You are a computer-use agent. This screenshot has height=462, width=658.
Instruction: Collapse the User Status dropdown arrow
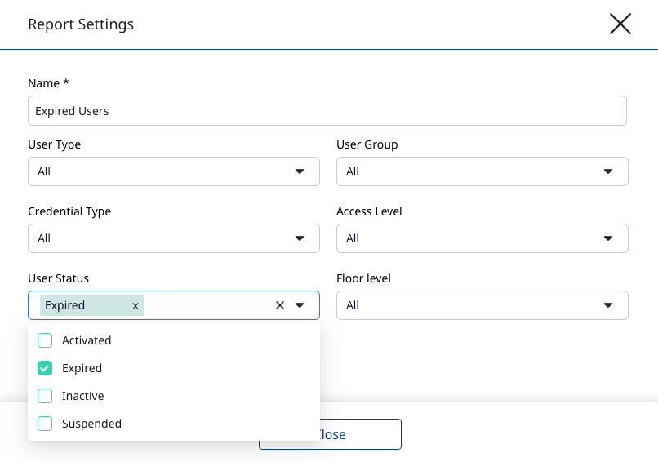click(300, 305)
